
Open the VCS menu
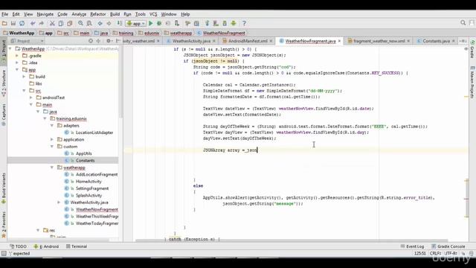click(153, 14)
